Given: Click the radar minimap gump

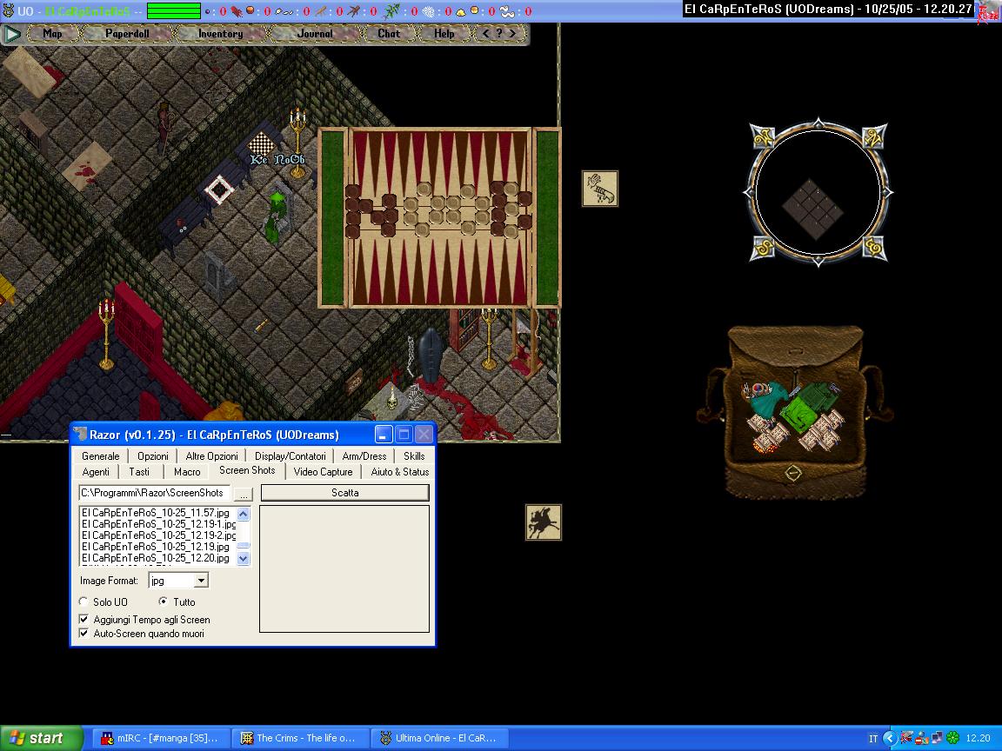Looking at the screenshot, I should (818, 191).
